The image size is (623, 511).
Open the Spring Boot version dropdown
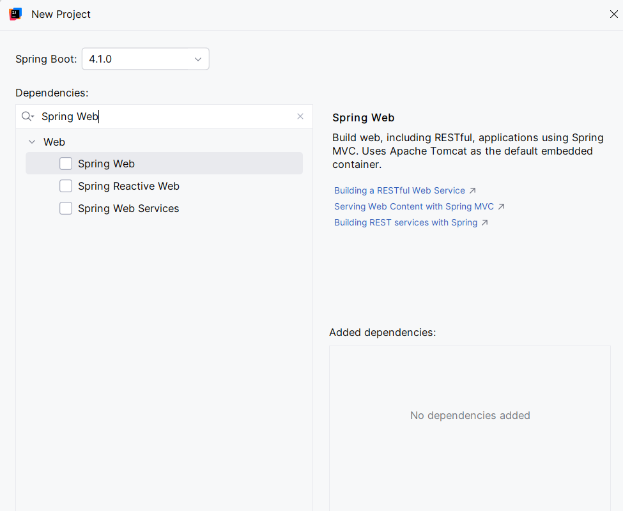pos(146,59)
